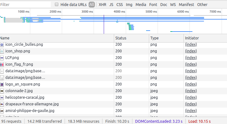Select the colonnade-2.jpg request

(19, 91)
